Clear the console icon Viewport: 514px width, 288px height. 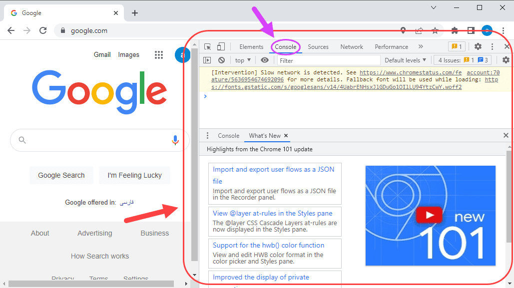(222, 60)
